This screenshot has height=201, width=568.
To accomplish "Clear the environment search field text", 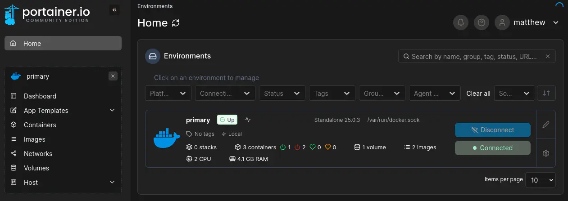I will (548, 57).
